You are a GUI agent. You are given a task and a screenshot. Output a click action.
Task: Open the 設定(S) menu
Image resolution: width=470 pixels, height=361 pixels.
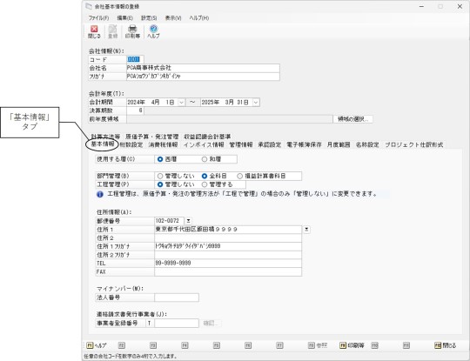(149, 18)
